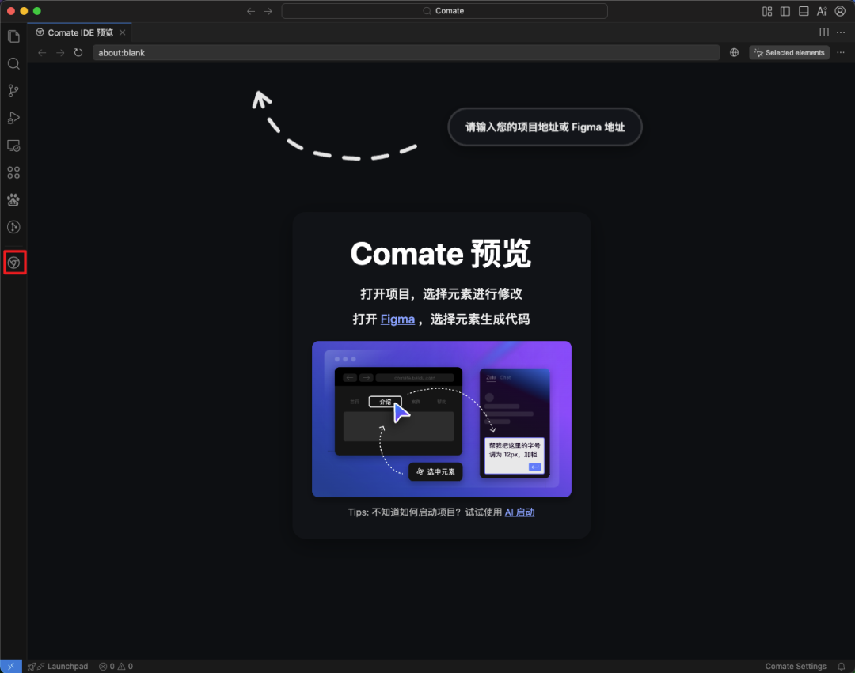This screenshot has width=855, height=673.
Task: Toggle bottom panel visibility
Action: (x=804, y=11)
